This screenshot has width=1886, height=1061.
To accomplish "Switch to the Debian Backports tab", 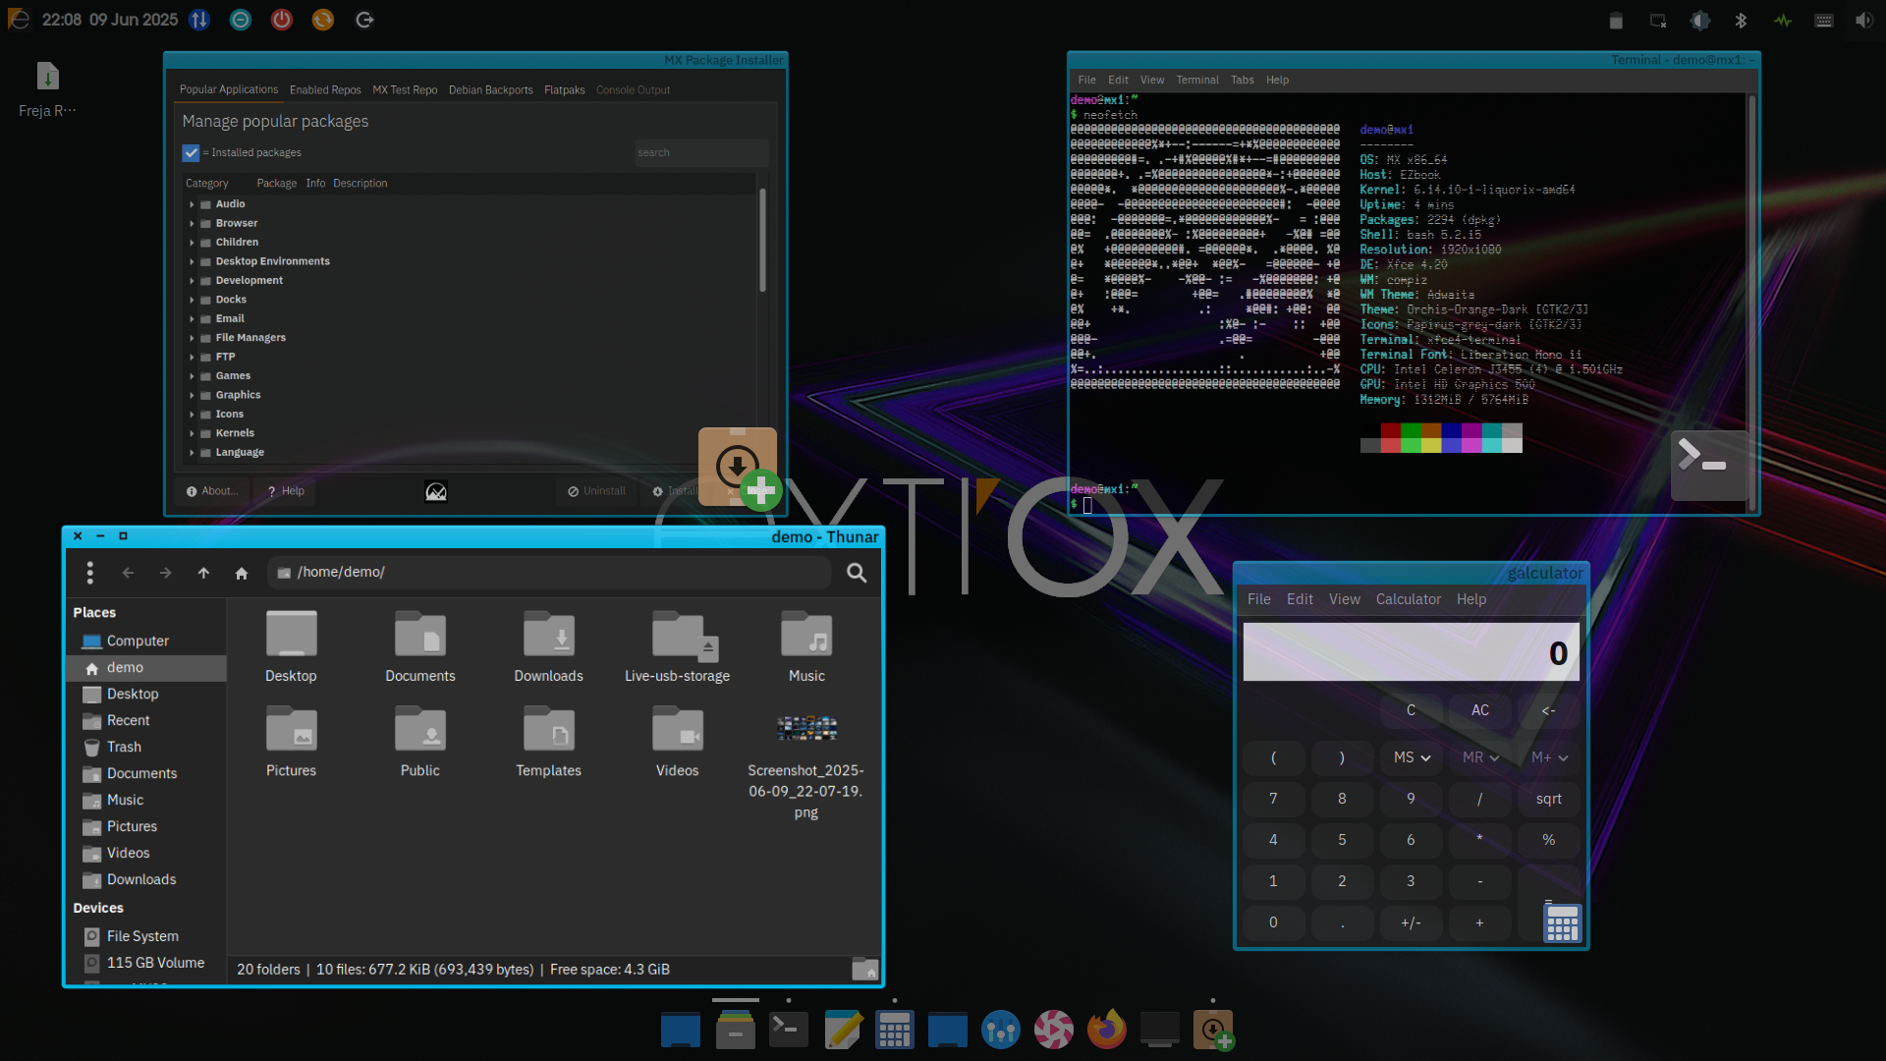I will (490, 90).
